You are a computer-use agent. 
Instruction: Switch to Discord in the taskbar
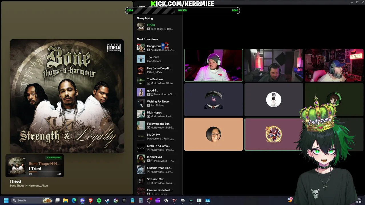tap(82, 200)
